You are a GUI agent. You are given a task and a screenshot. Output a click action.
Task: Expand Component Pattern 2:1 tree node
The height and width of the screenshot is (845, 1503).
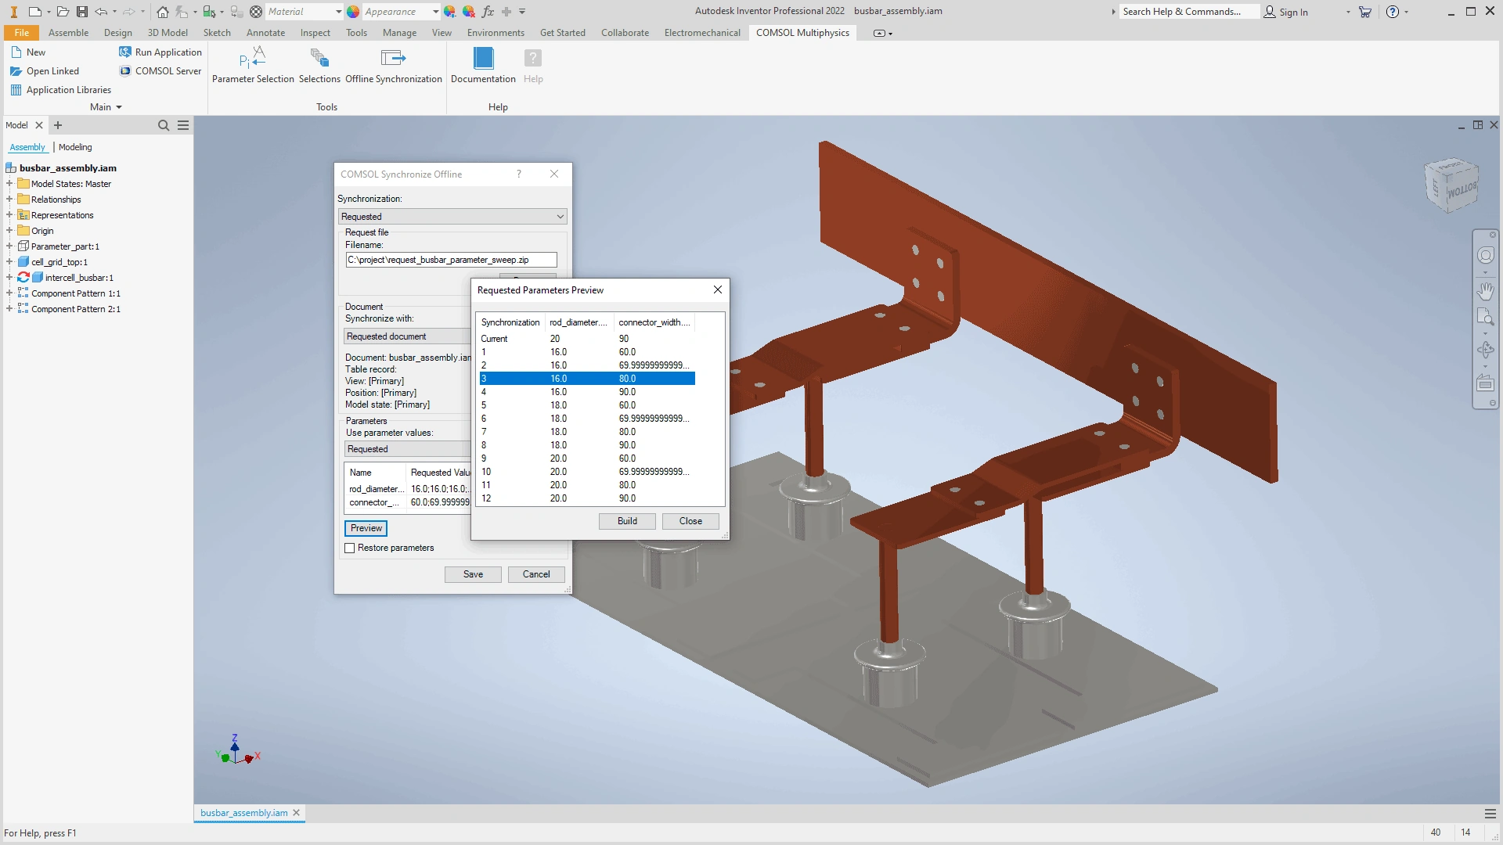coord(9,309)
